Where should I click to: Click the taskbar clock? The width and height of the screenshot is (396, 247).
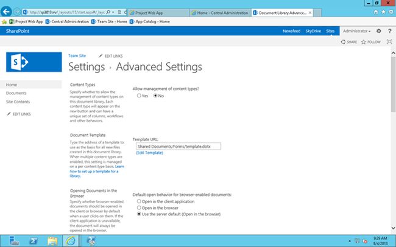pos(380,241)
